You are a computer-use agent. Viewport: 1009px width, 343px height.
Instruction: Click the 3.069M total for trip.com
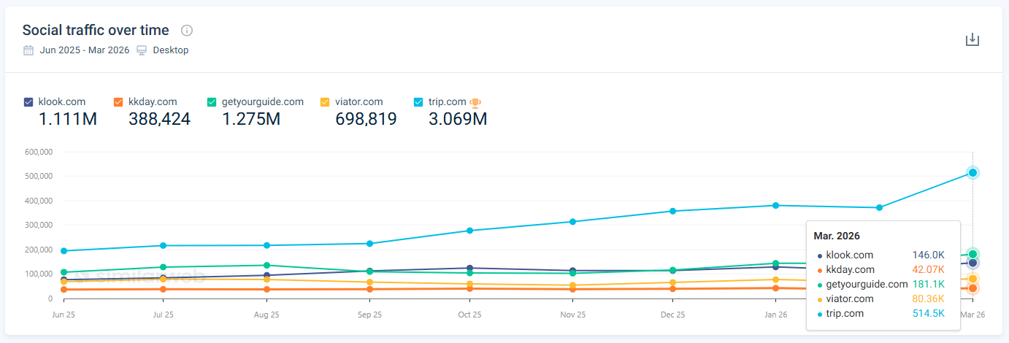coord(458,119)
